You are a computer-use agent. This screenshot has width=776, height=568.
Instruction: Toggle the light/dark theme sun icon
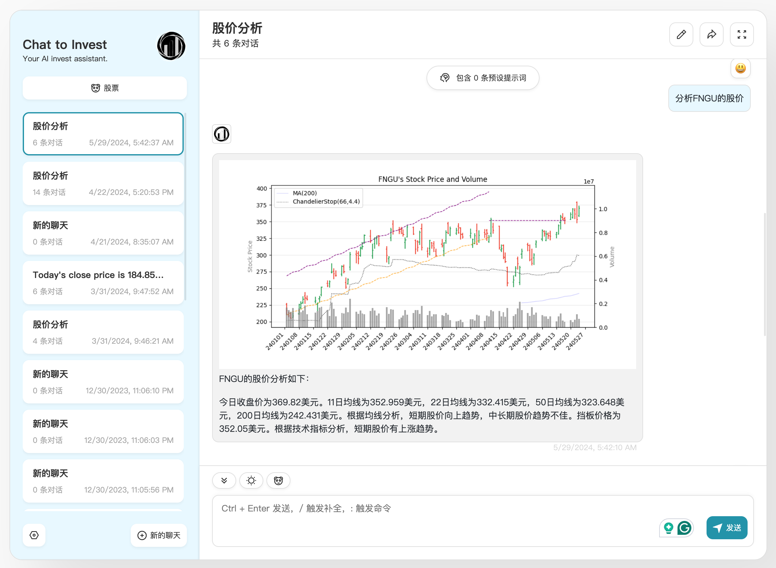tap(251, 480)
